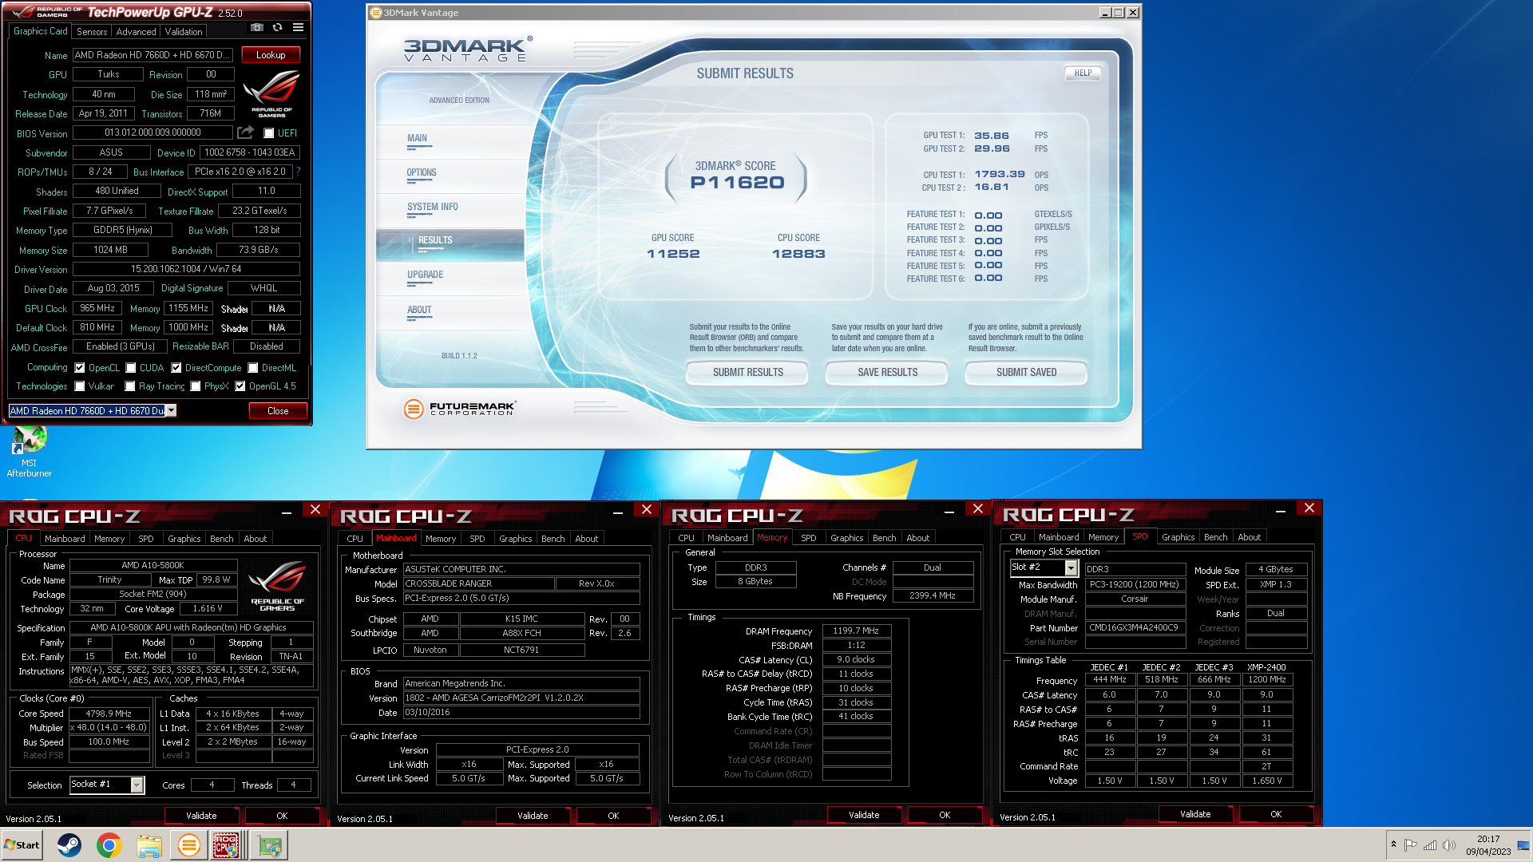Click the GPU name field in GPU-Z

[153, 55]
